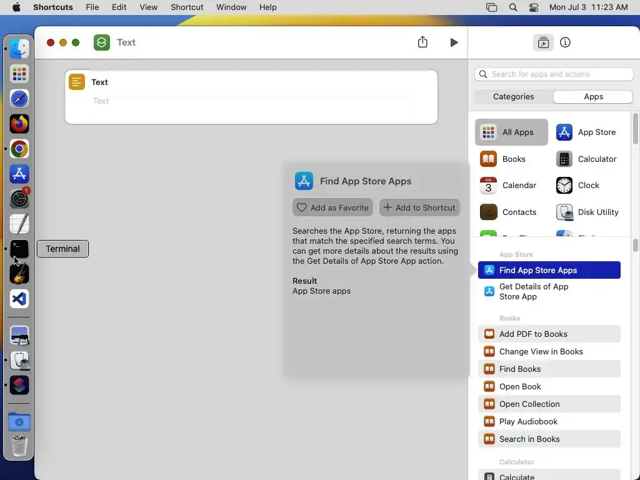640x480 pixels.
Task: Select Open Book action
Action: click(549, 386)
